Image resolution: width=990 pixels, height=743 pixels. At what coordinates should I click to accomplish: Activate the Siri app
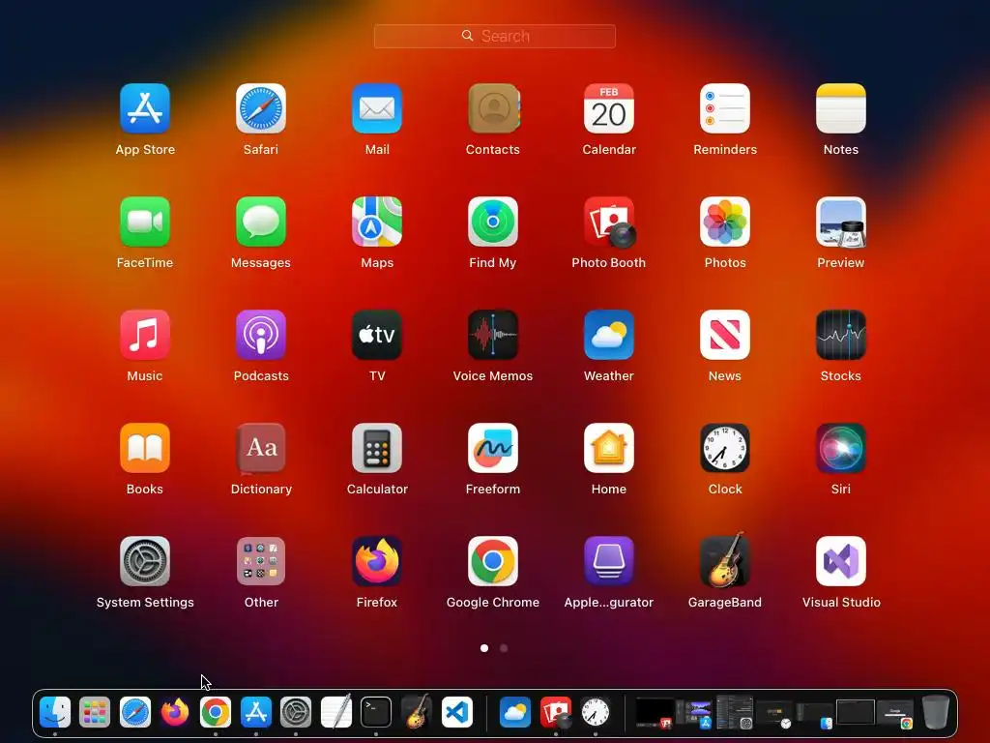(x=841, y=447)
